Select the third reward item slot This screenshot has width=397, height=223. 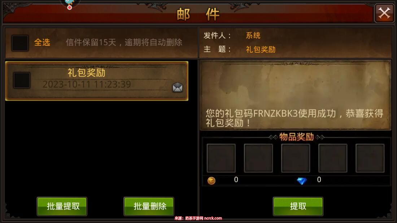click(x=296, y=158)
